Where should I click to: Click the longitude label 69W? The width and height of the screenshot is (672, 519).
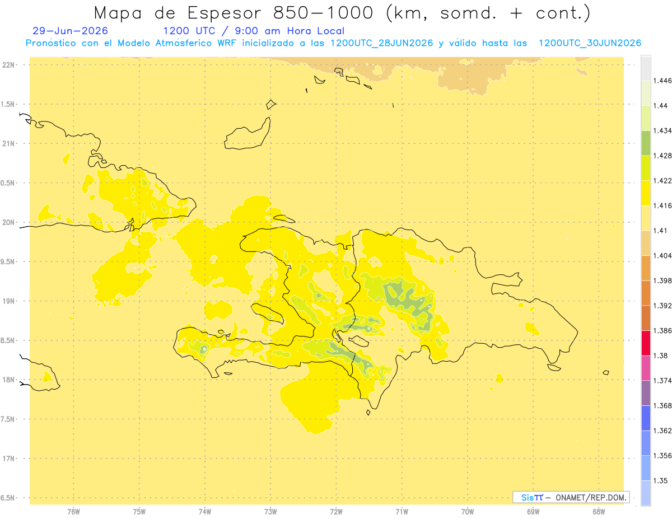tap(533, 511)
